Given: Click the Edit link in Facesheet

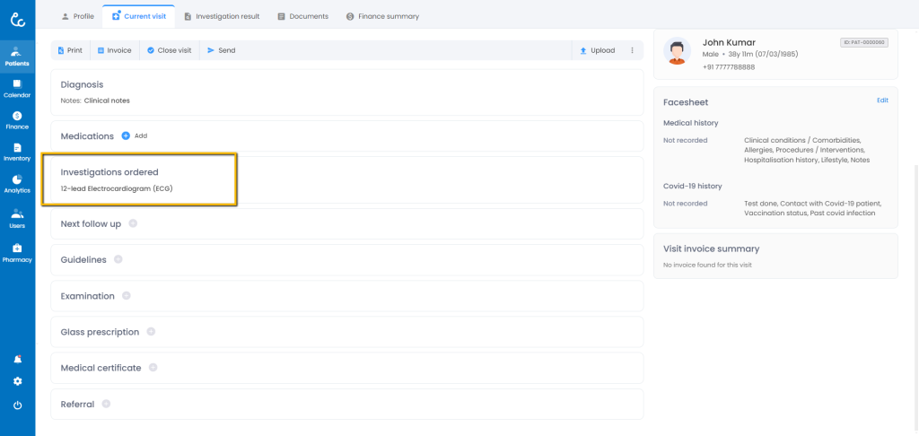Looking at the screenshot, I should coord(882,100).
